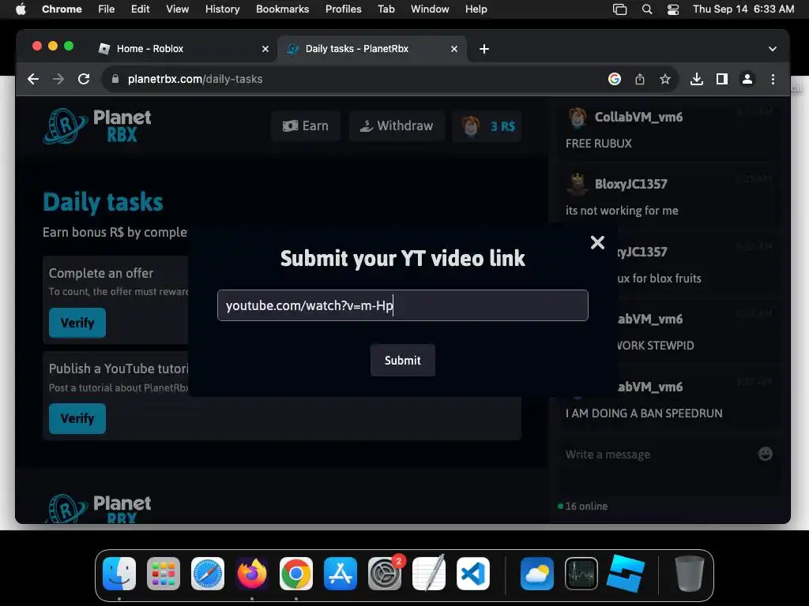Open Weather app from the dock
Screen dimensions: 809x606
pos(537,574)
